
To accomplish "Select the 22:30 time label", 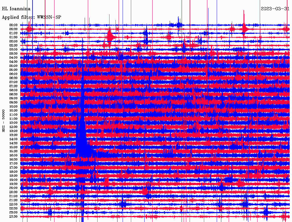I will [13, 208].
